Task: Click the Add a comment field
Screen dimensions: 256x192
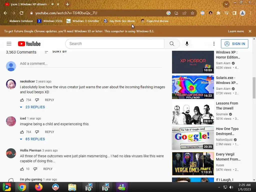Action: click(x=91, y=64)
